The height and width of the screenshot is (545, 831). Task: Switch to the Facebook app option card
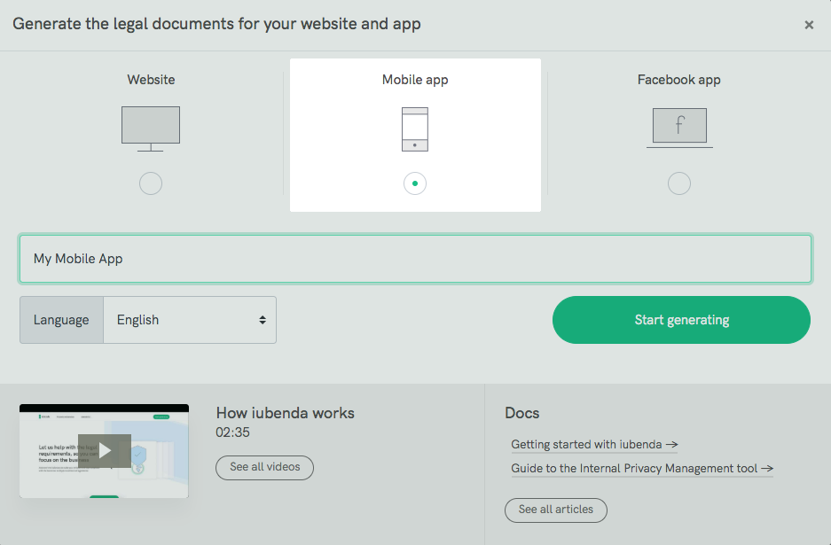[x=678, y=133]
